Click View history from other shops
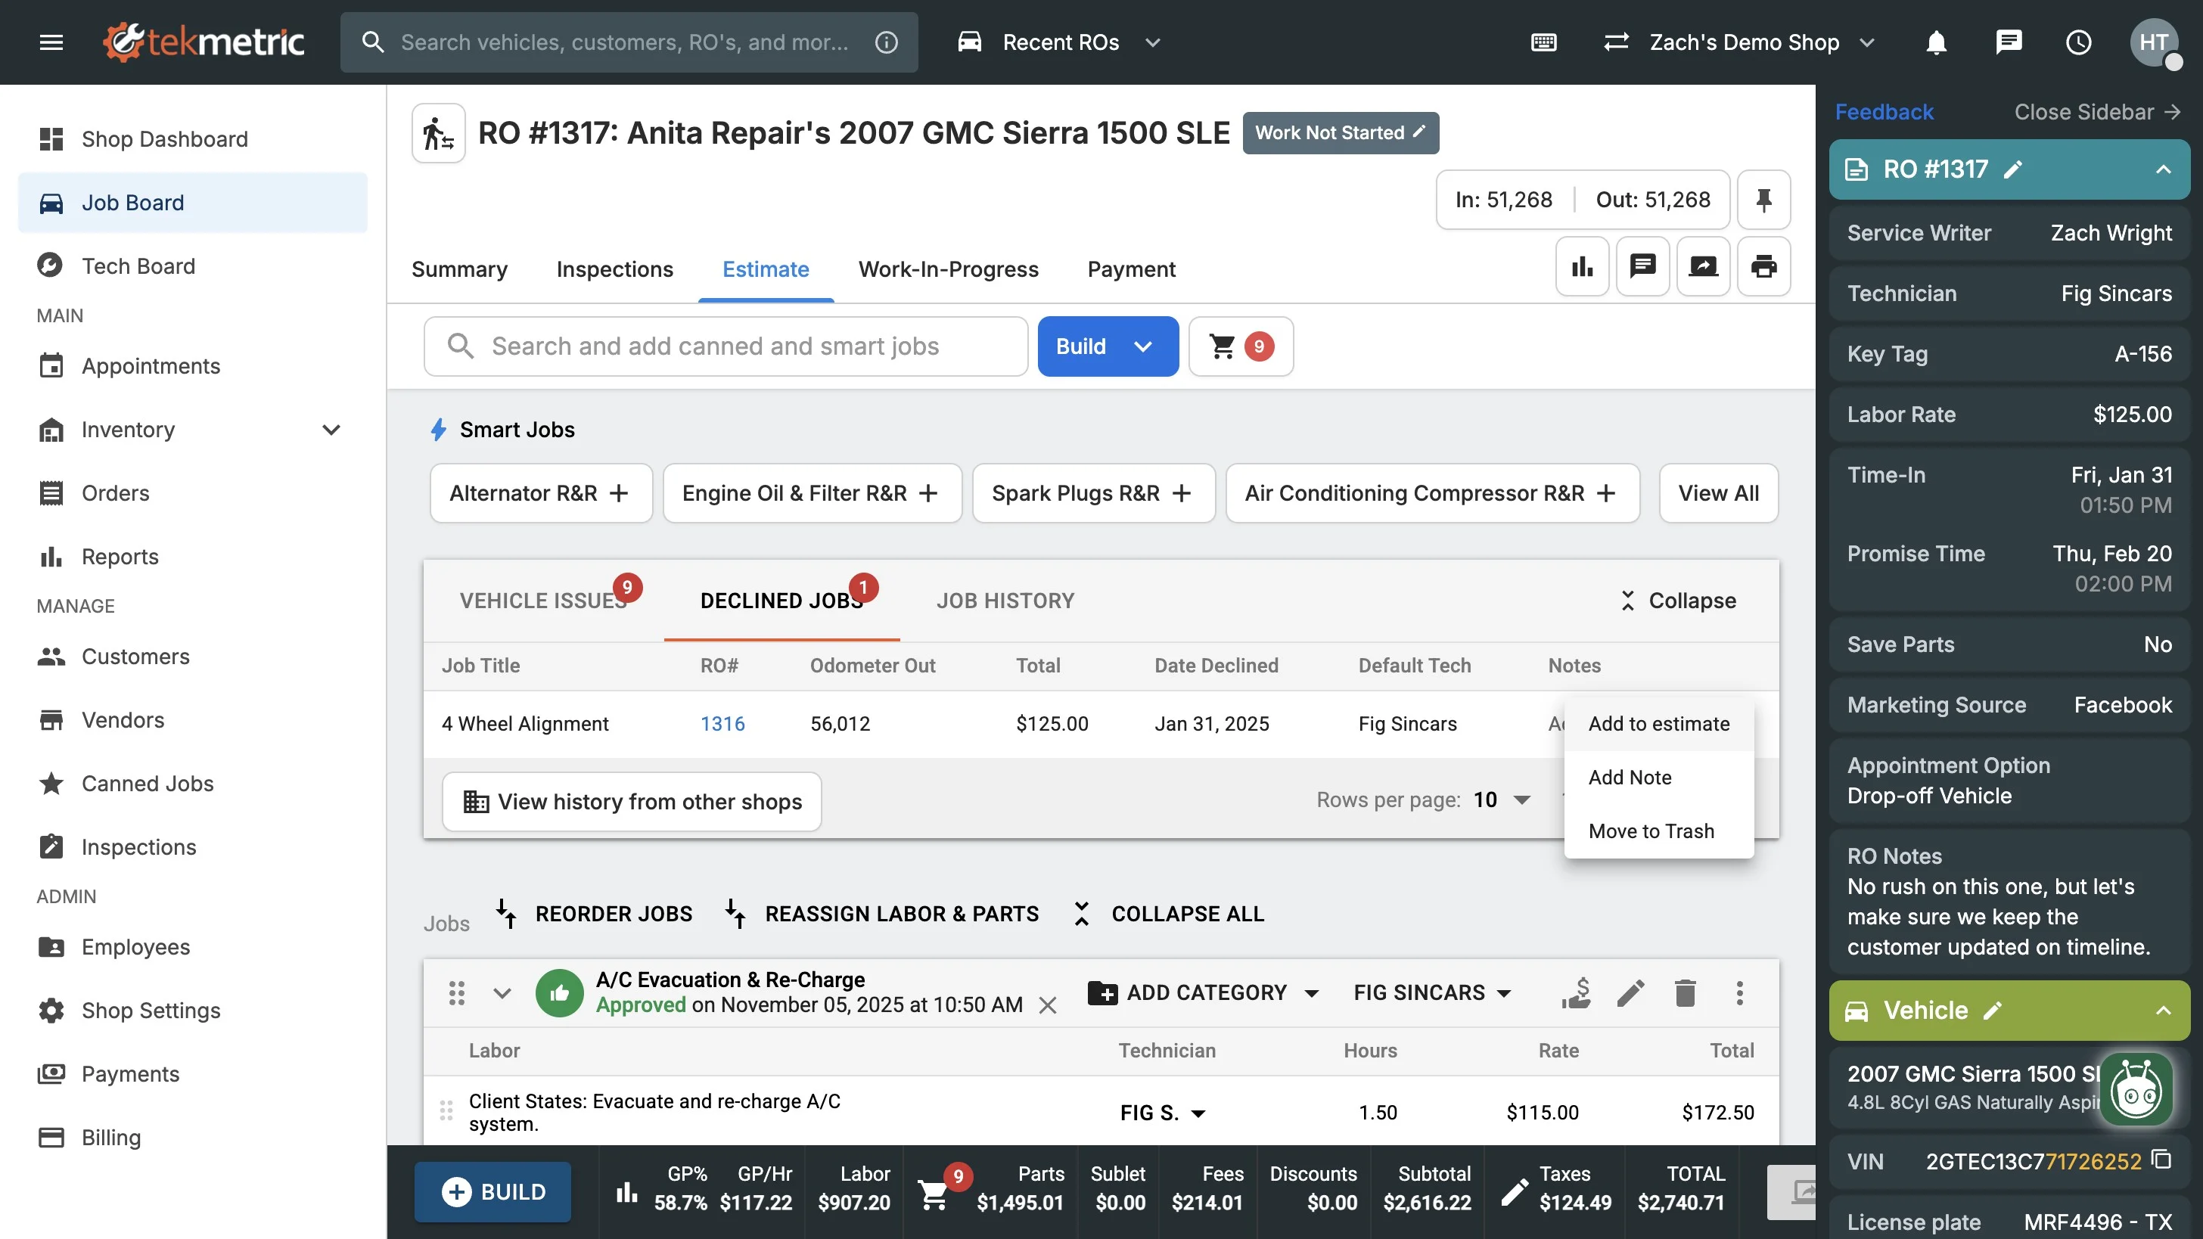Image resolution: width=2203 pixels, height=1239 pixels. coord(632,802)
